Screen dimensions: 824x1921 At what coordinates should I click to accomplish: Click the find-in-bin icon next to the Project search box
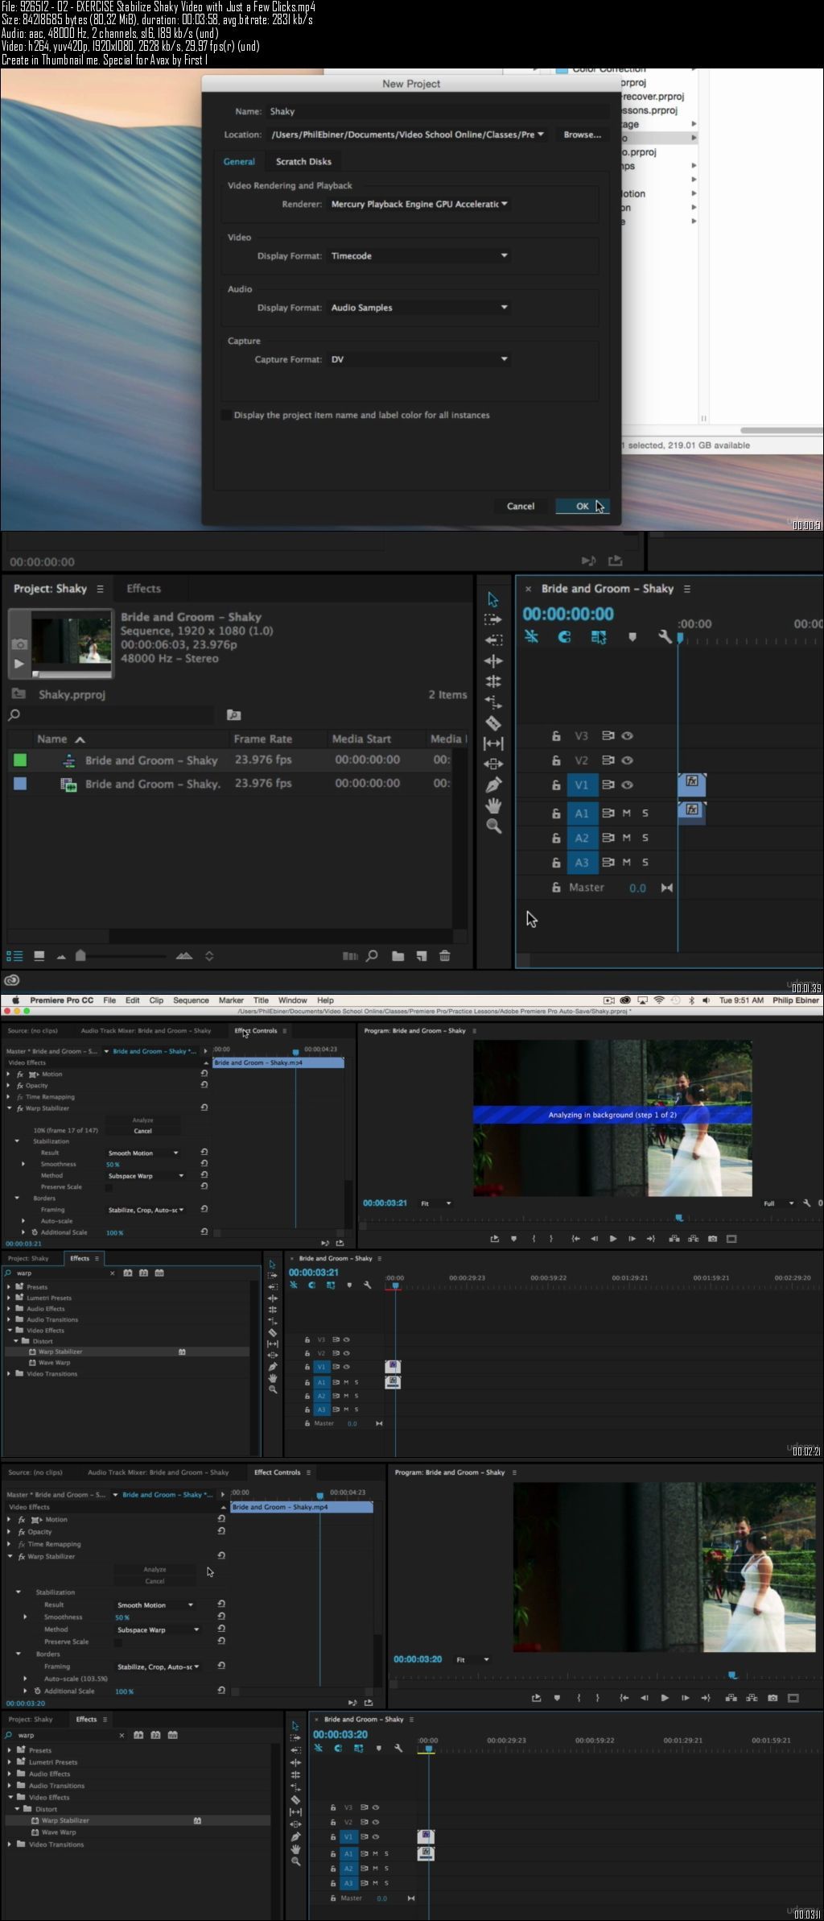coord(233,714)
